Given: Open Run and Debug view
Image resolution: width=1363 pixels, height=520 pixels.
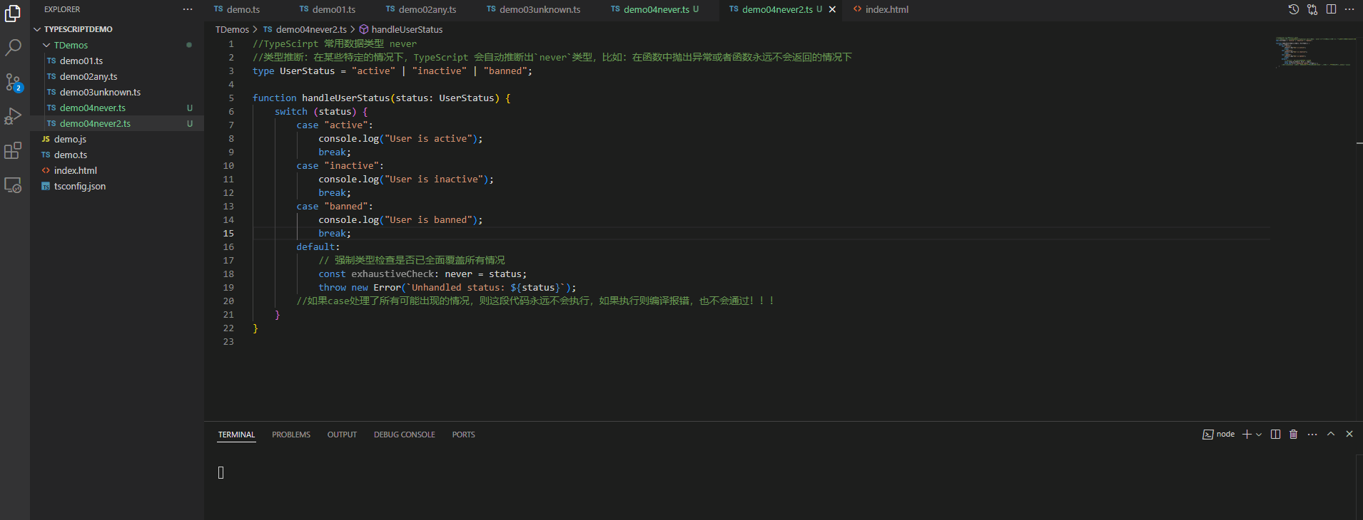Looking at the screenshot, I should point(13,116).
